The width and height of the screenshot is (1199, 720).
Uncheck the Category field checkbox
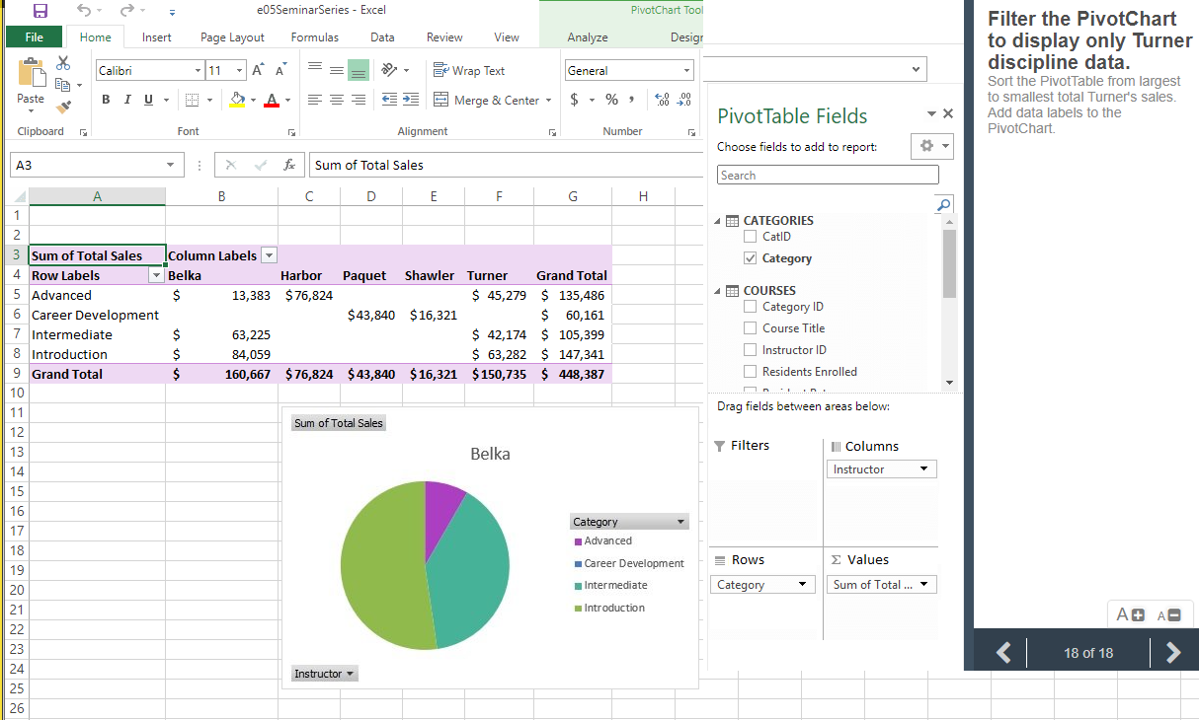748,257
